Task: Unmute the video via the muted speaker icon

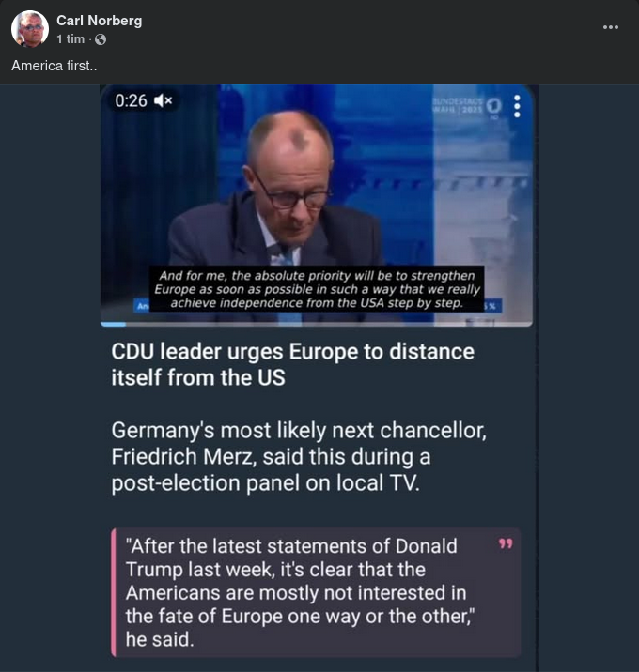Action: tap(164, 100)
